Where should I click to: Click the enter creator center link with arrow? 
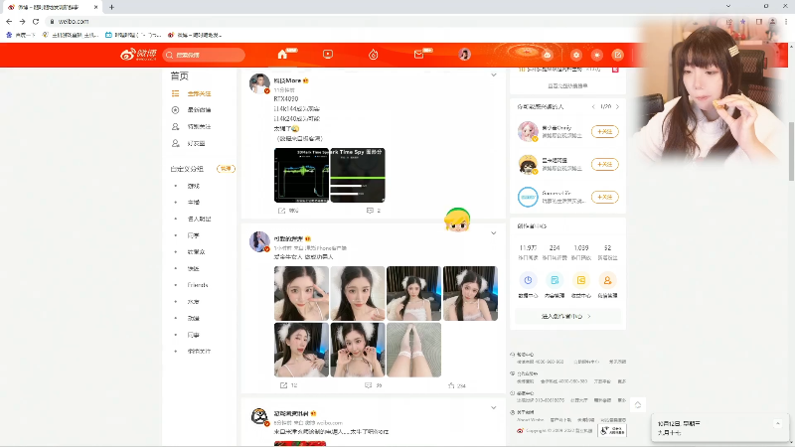click(566, 316)
